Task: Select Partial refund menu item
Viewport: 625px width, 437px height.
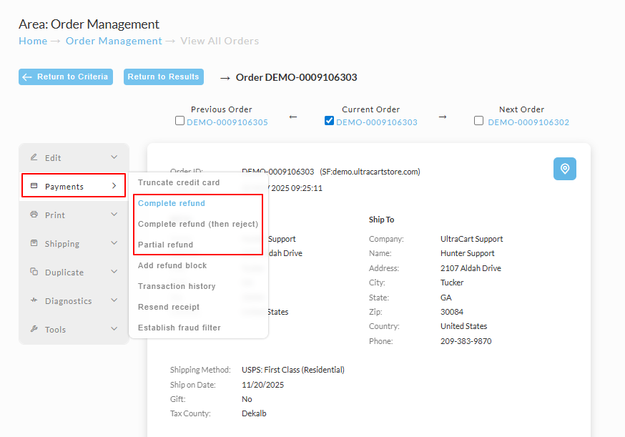Action: [165, 245]
